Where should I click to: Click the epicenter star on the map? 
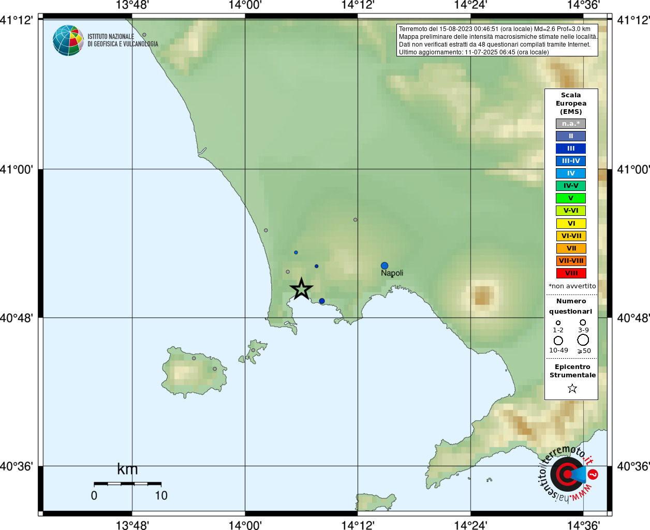click(x=301, y=289)
